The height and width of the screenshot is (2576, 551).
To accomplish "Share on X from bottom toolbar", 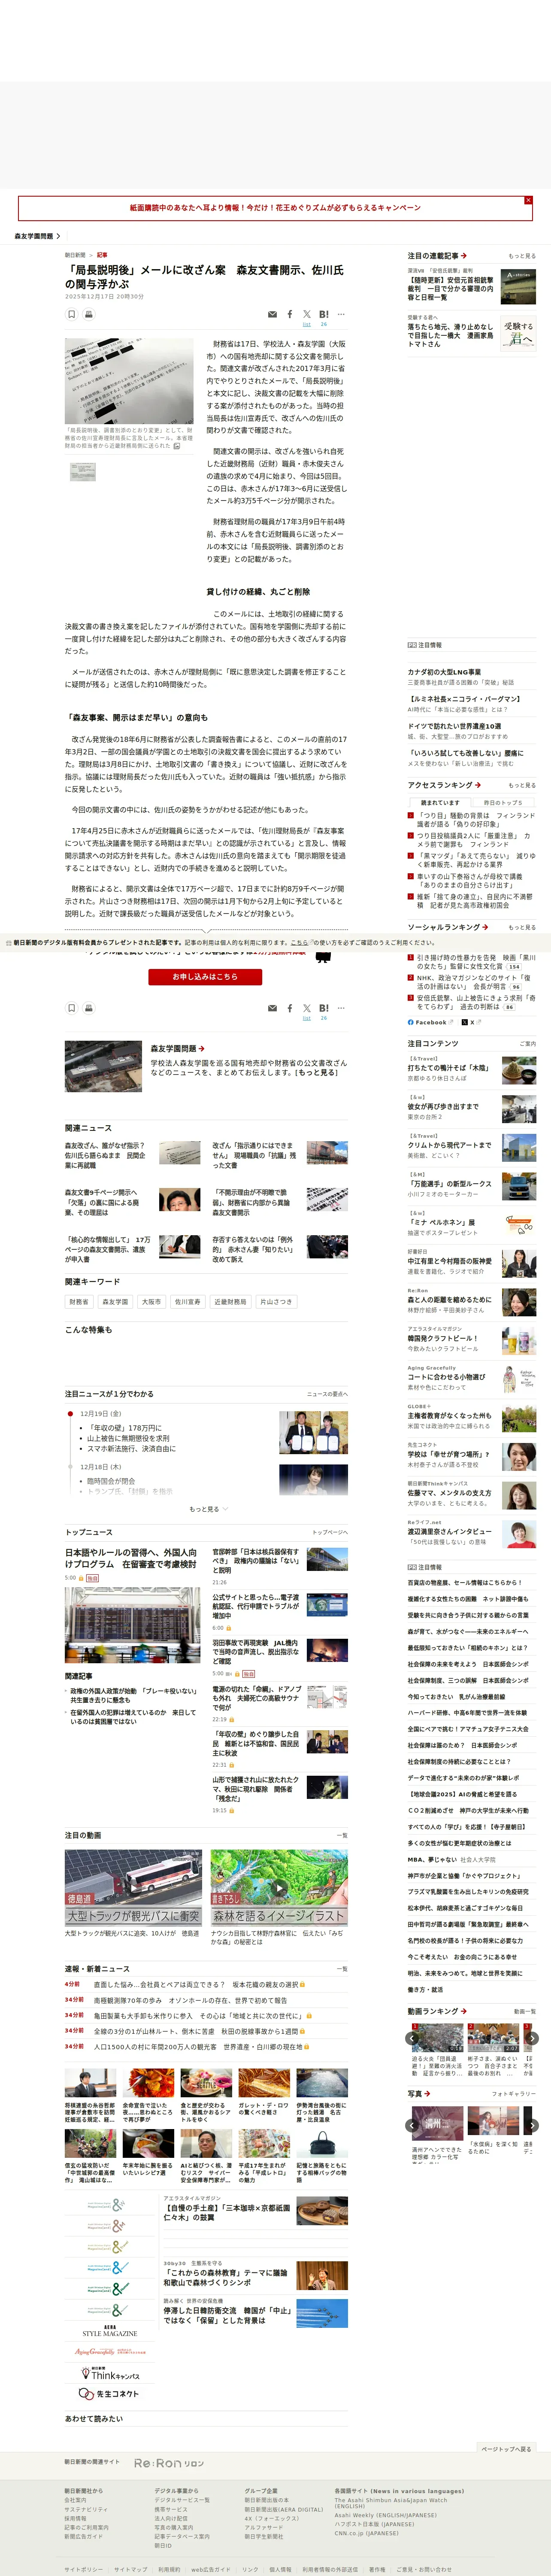I will pyautogui.click(x=307, y=1008).
